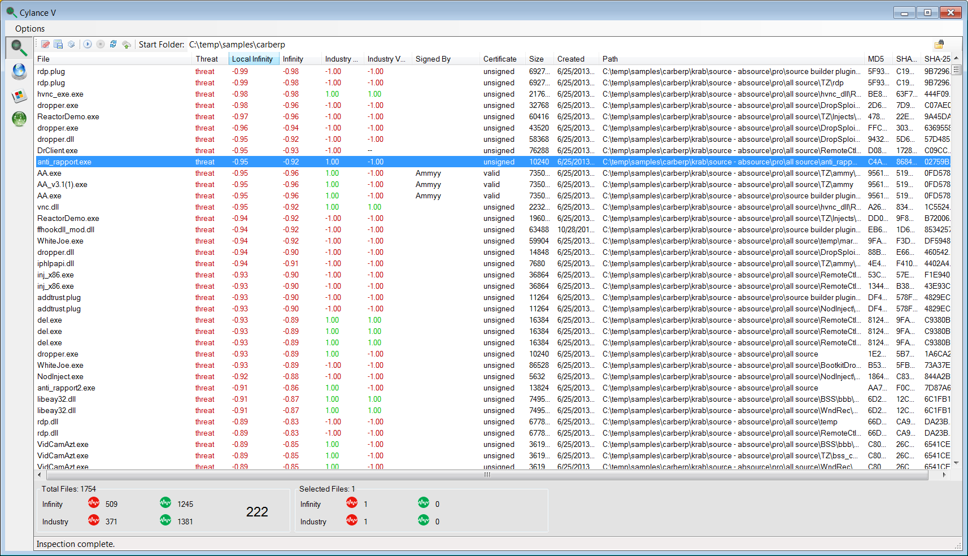968x556 pixels.
Task: Browse for start folder using folder icon
Action: pyautogui.click(x=939, y=44)
